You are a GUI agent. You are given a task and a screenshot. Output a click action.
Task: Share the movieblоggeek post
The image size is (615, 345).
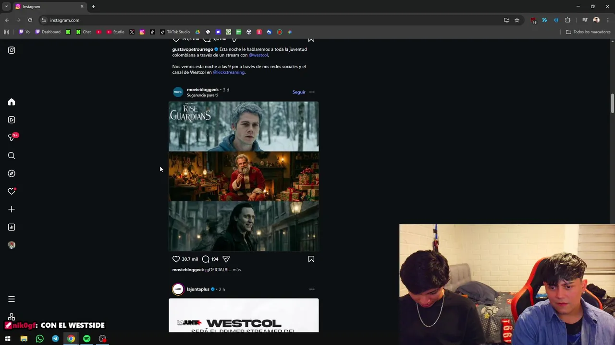(x=226, y=259)
